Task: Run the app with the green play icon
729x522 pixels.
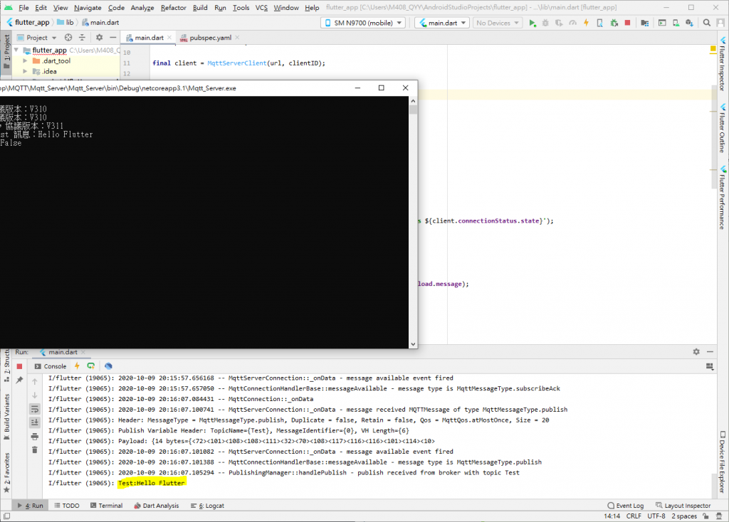Action: click(x=533, y=23)
